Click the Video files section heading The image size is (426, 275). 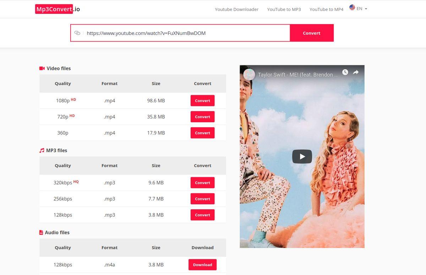click(59, 68)
